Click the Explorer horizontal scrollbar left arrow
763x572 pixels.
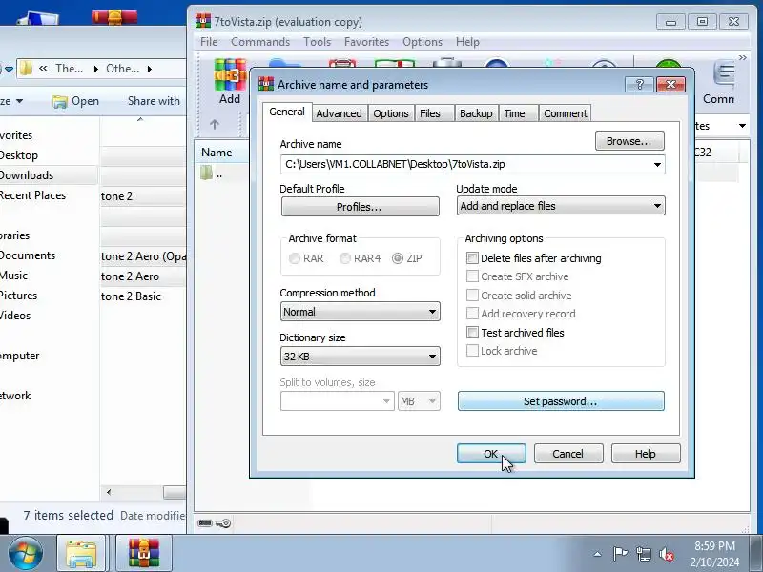point(109,492)
